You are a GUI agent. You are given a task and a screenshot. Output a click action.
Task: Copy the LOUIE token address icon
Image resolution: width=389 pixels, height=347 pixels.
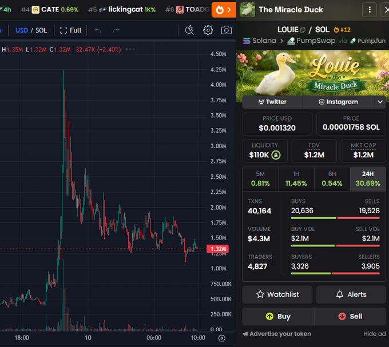point(303,30)
